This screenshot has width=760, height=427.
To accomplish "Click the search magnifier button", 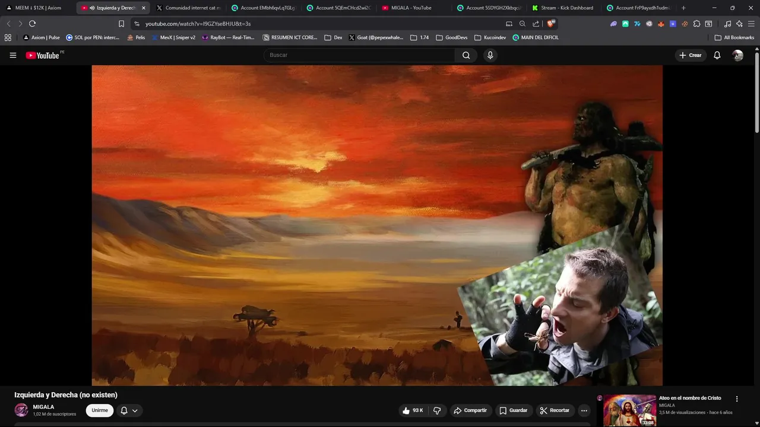I will [x=466, y=55].
